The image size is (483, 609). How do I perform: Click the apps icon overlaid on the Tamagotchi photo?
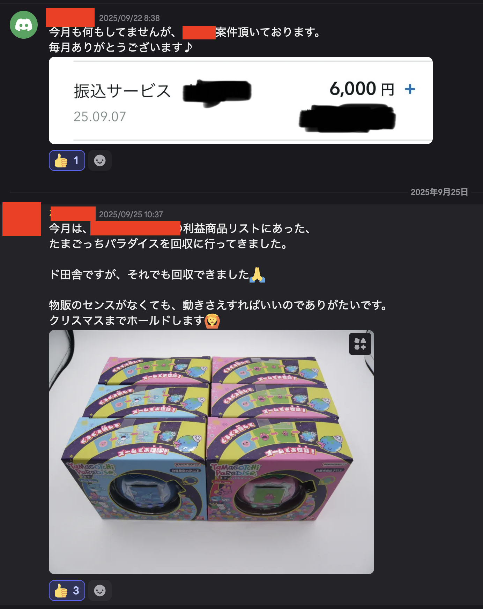click(x=360, y=344)
